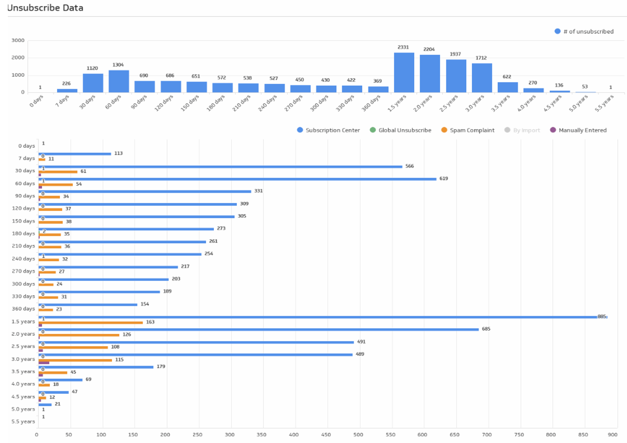The image size is (627, 443).
Task: Click the value label '136' above the 4.5 years column
Action: point(559,85)
